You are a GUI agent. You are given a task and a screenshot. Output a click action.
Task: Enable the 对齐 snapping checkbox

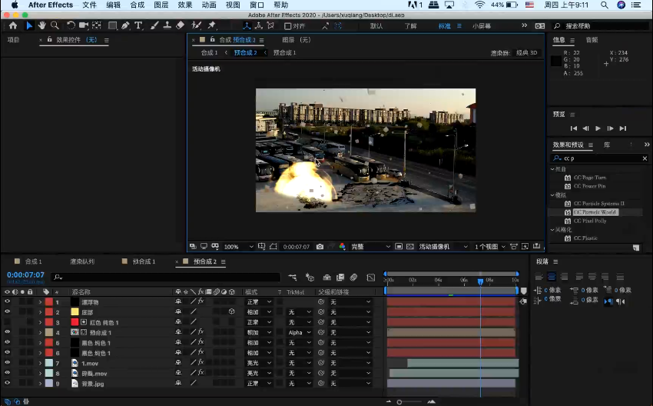(288, 26)
